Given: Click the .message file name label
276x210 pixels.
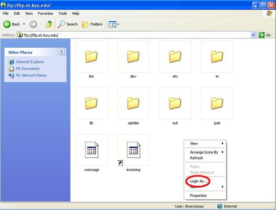Looking at the screenshot, I should (92, 170).
